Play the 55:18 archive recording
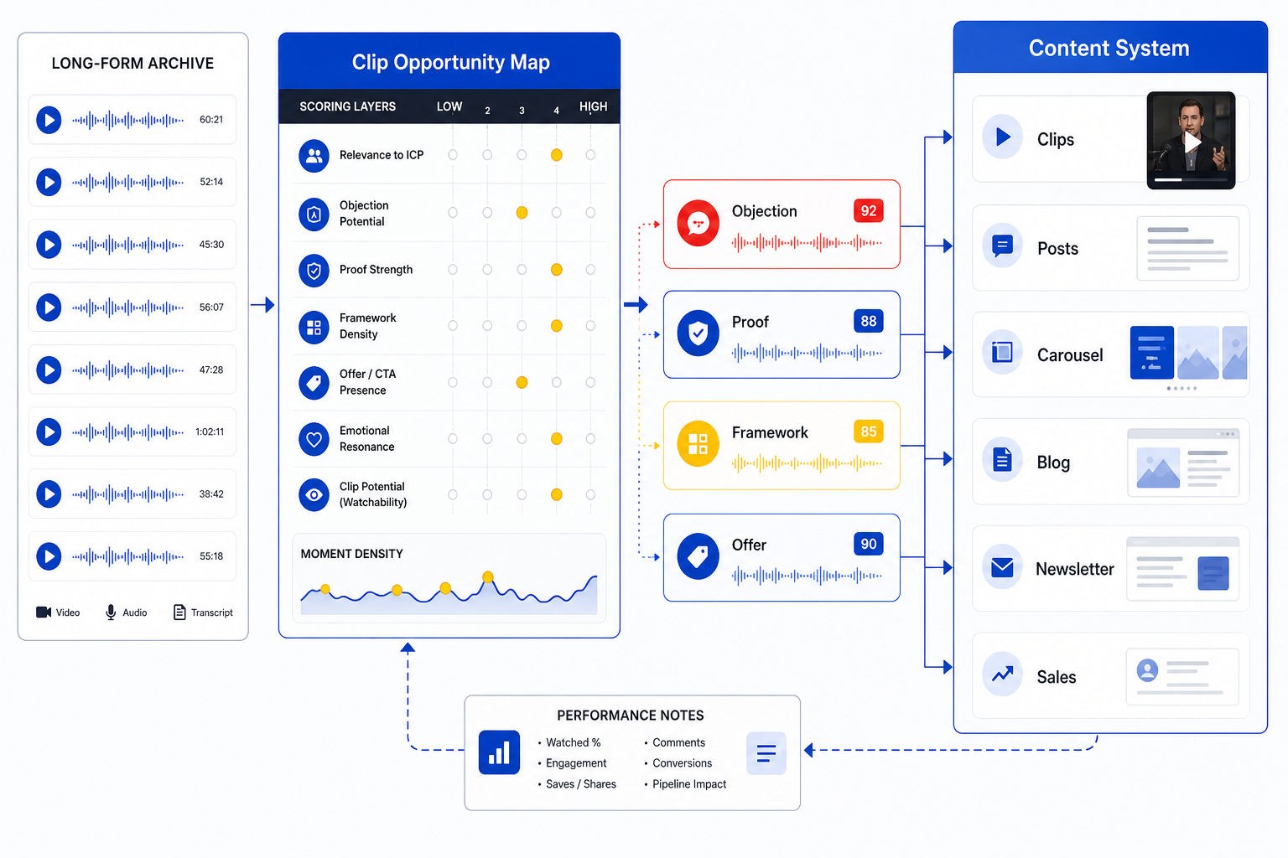This screenshot has width=1288, height=858. click(49, 556)
